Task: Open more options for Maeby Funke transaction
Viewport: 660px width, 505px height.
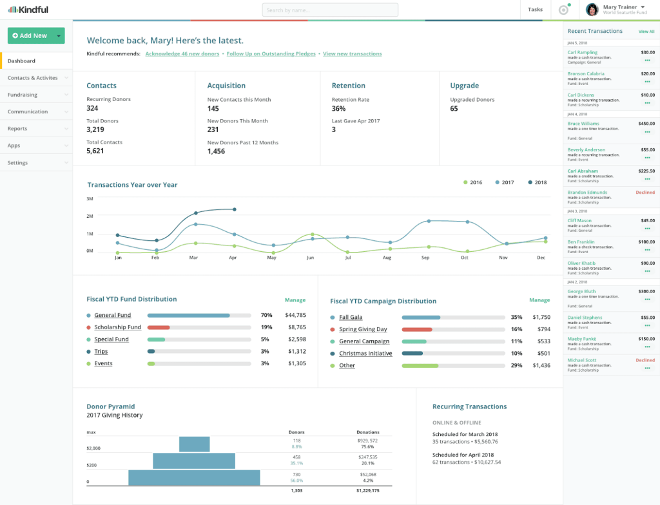Action: (647, 347)
